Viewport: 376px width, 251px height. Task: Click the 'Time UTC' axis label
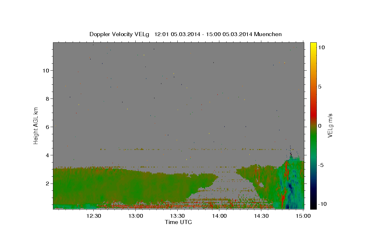(x=178, y=222)
